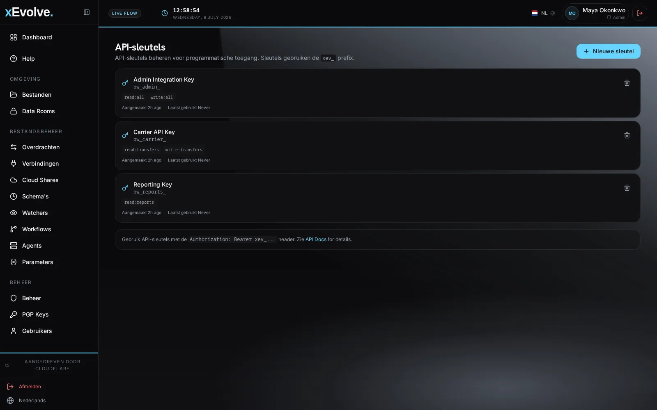Delete the Admin Integration Key

coord(627,83)
